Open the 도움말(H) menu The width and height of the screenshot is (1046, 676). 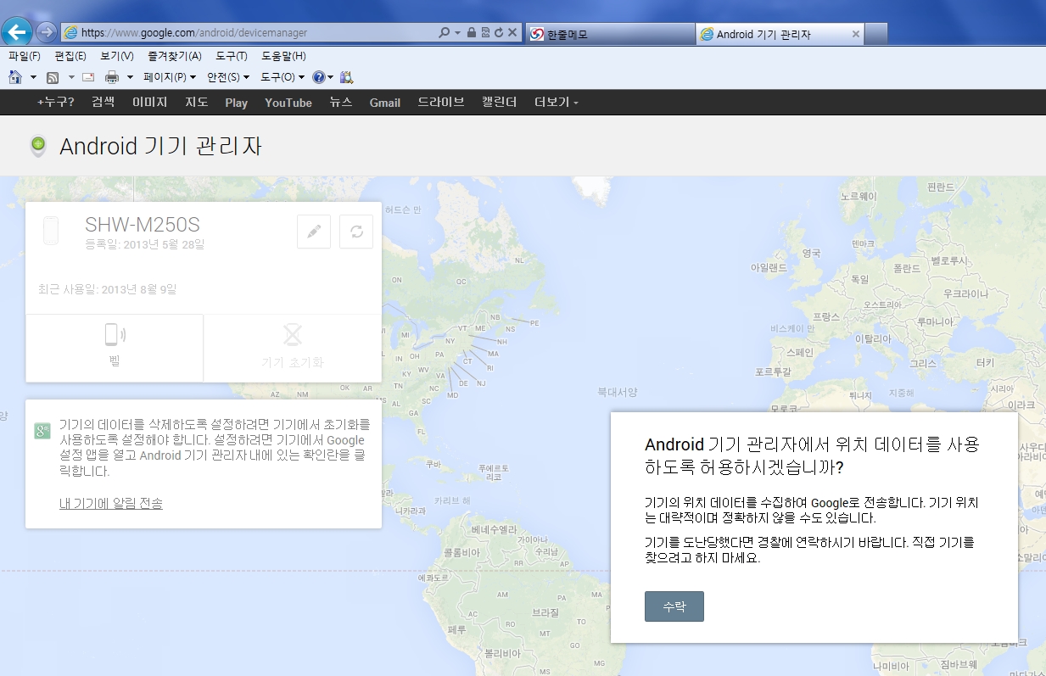[283, 56]
